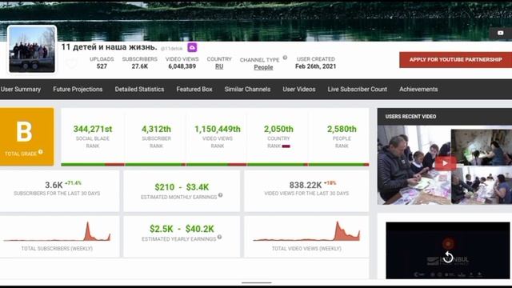Follow the RU country link
This screenshot has height=288, width=512.
click(219, 66)
